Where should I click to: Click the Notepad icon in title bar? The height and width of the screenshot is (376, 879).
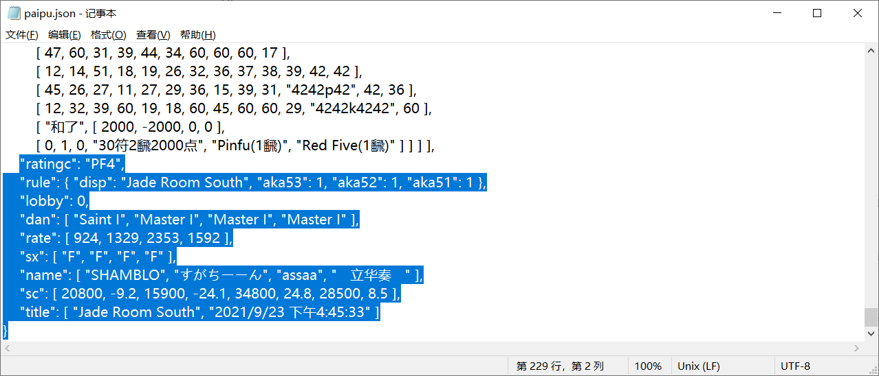pyautogui.click(x=13, y=13)
